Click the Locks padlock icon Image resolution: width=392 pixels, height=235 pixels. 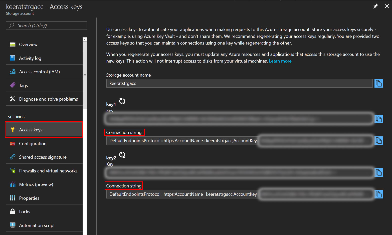pyautogui.click(x=13, y=211)
